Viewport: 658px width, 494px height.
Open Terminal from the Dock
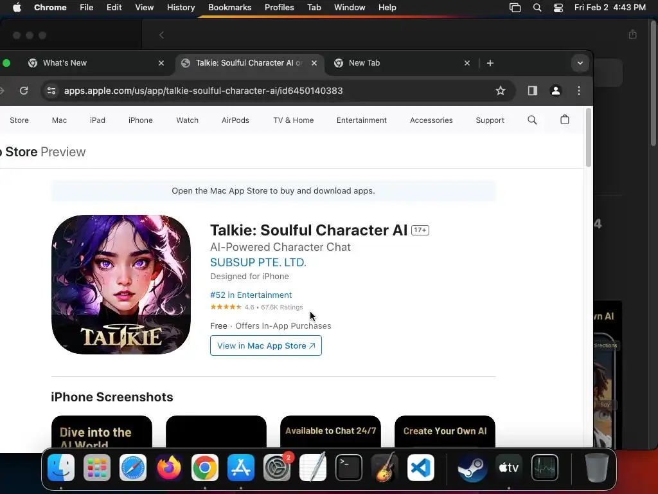[349, 468]
